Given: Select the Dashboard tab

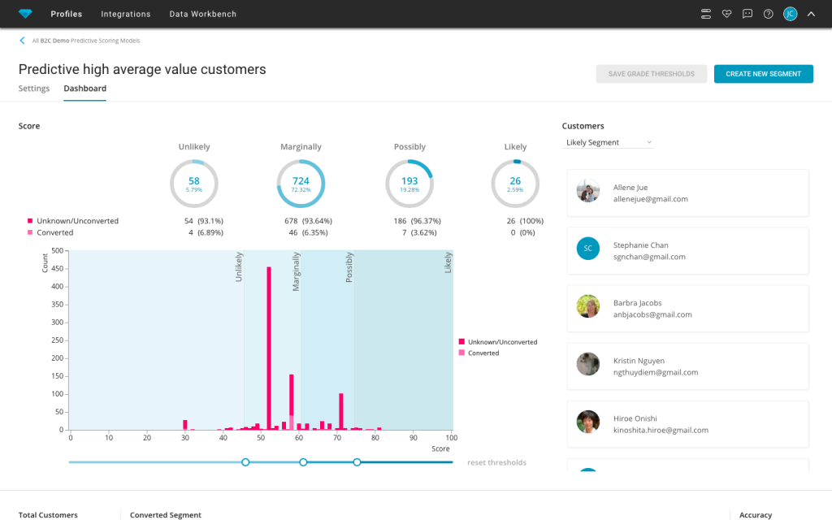Looking at the screenshot, I should tap(84, 89).
